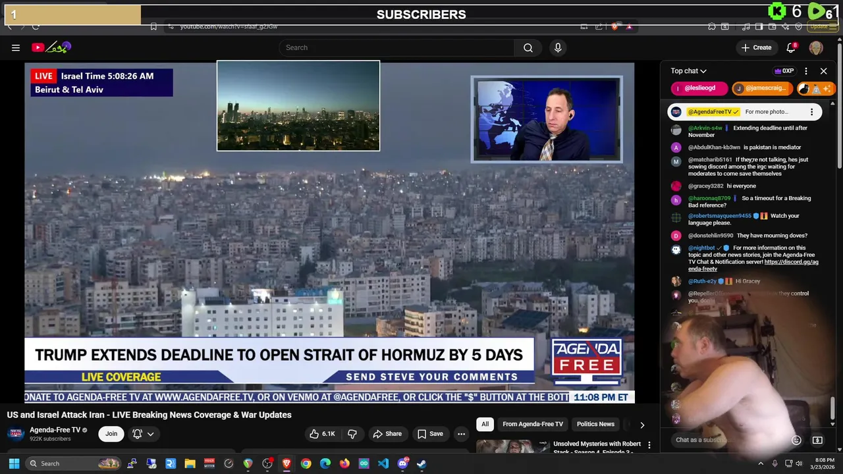Image resolution: width=843 pixels, height=474 pixels.
Task: Open the pinned @AgendaFreeTV message options
Action: 811,112
